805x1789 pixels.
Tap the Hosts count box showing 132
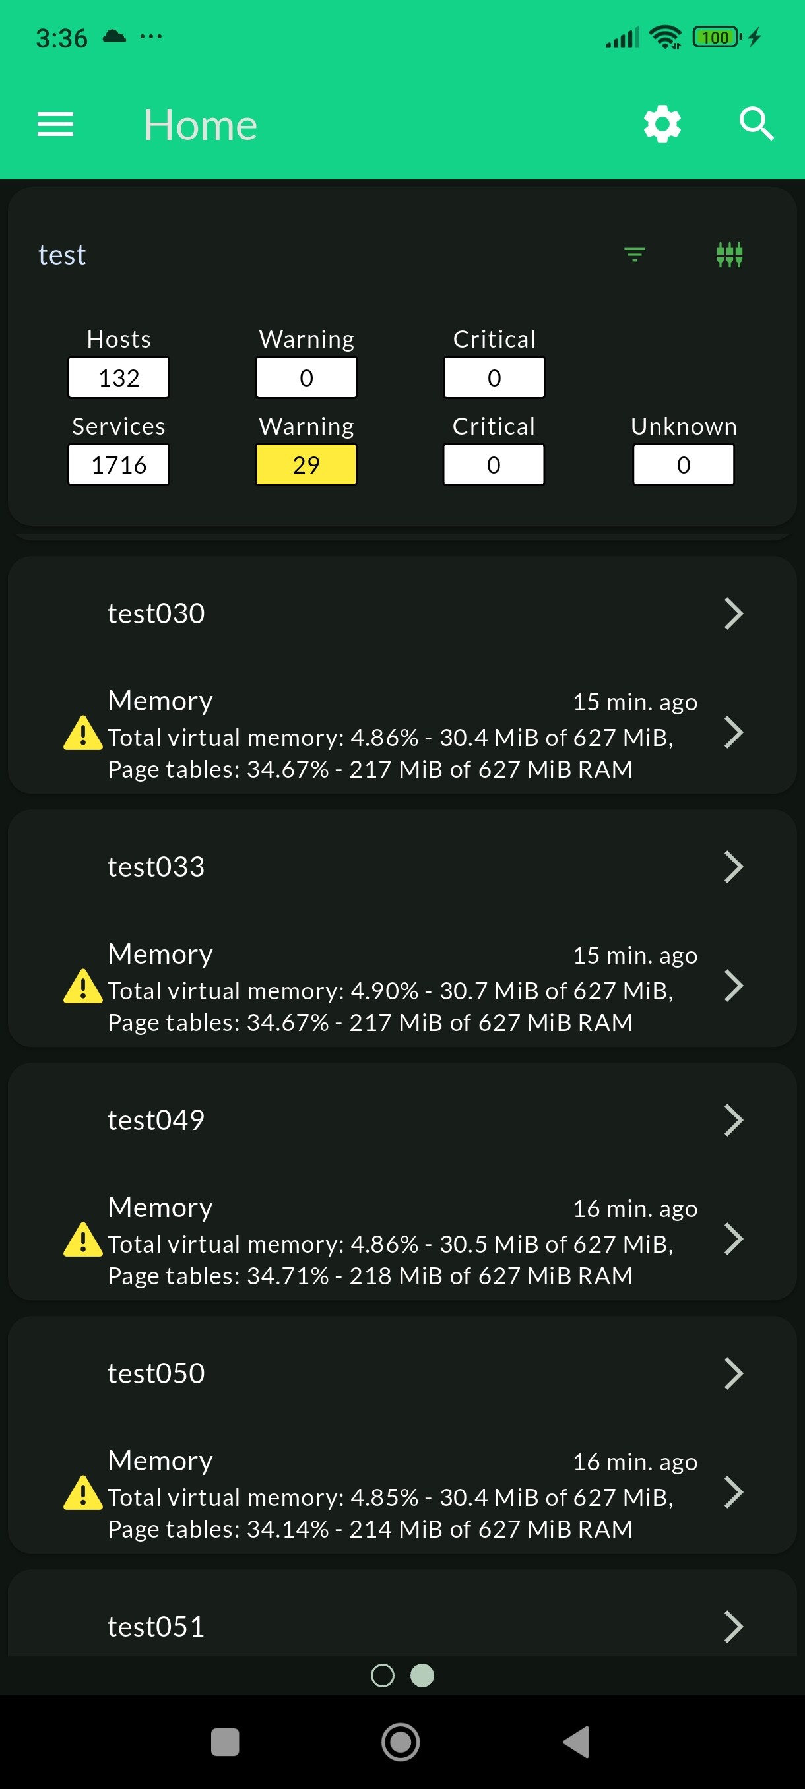[119, 378]
